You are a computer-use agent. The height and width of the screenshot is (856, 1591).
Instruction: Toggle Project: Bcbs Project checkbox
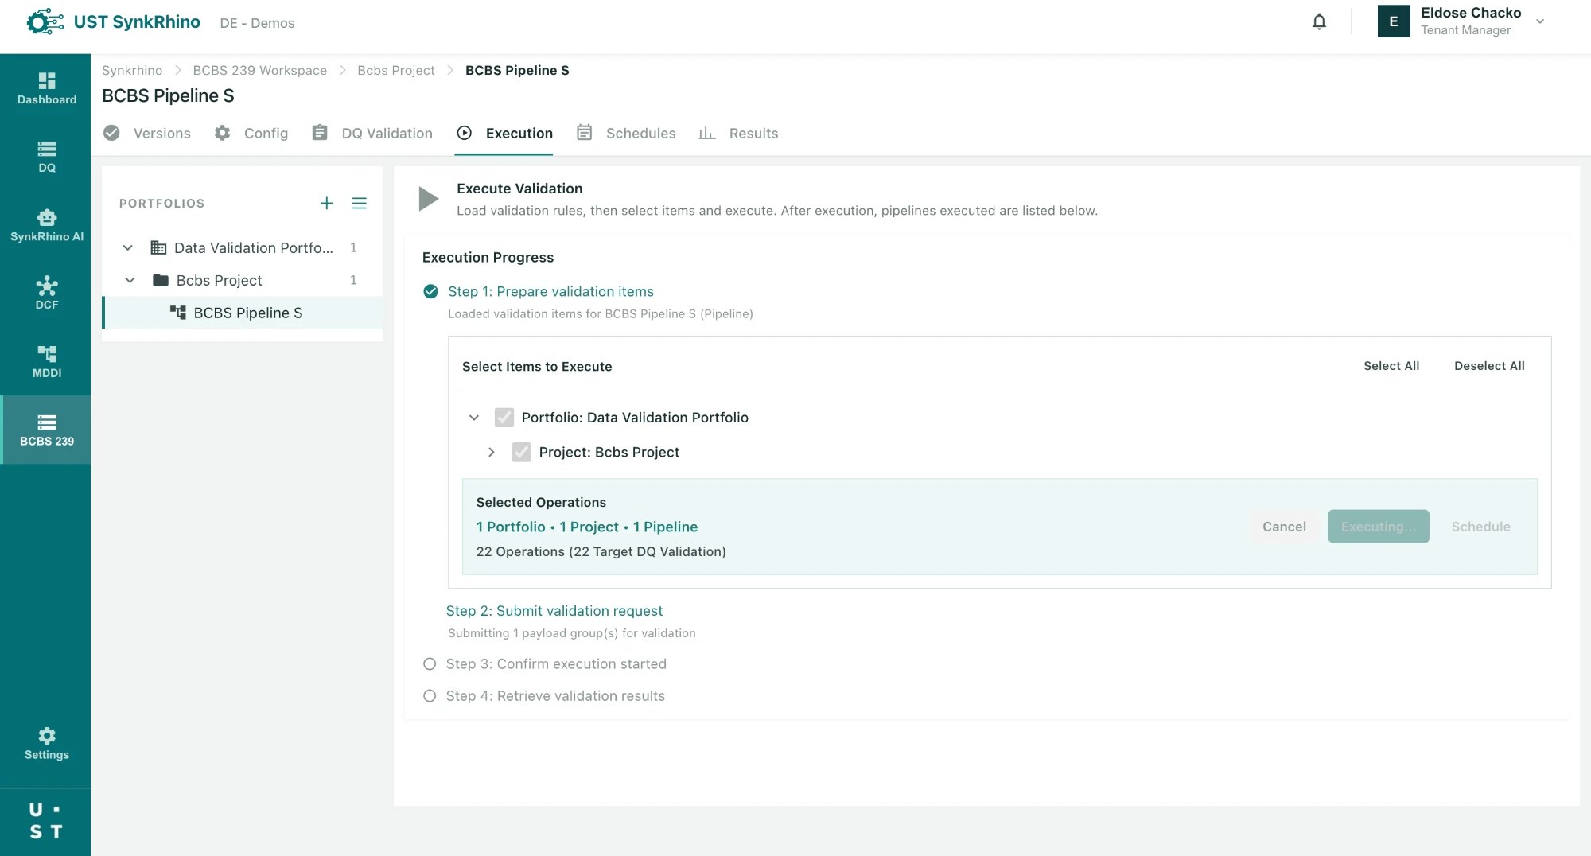click(x=522, y=453)
